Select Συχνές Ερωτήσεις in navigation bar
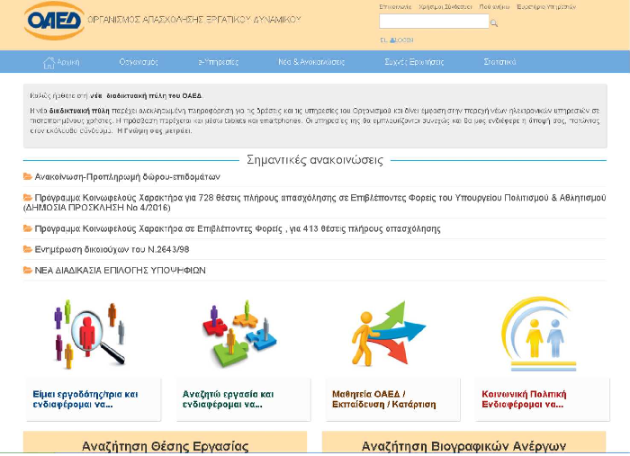 (x=414, y=62)
